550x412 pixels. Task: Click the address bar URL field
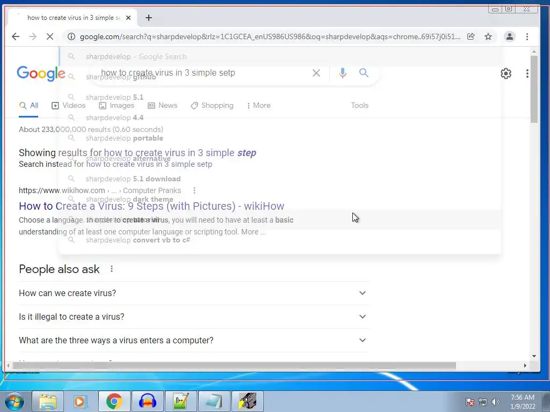(270, 36)
